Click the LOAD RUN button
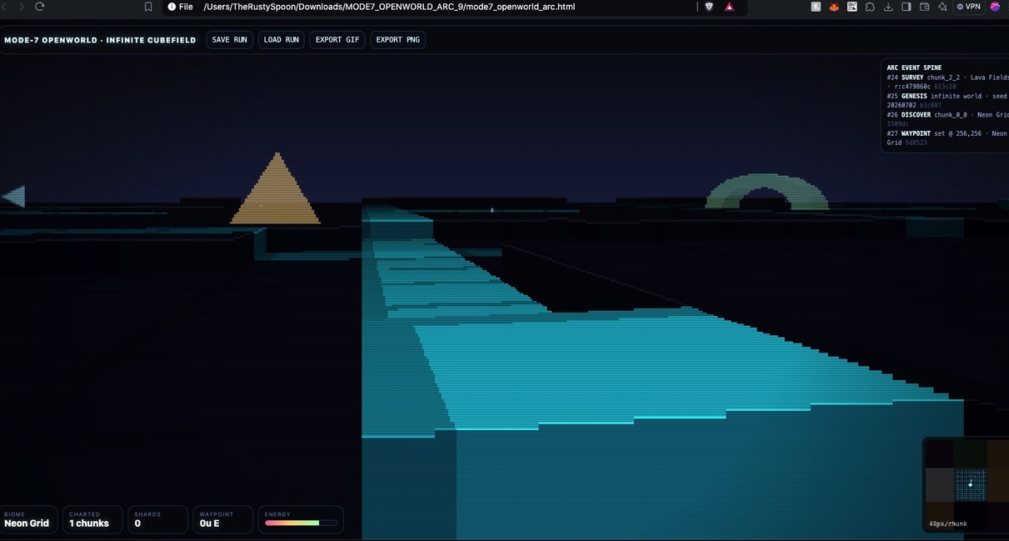The height and width of the screenshot is (541, 1009). pyautogui.click(x=281, y=40)
